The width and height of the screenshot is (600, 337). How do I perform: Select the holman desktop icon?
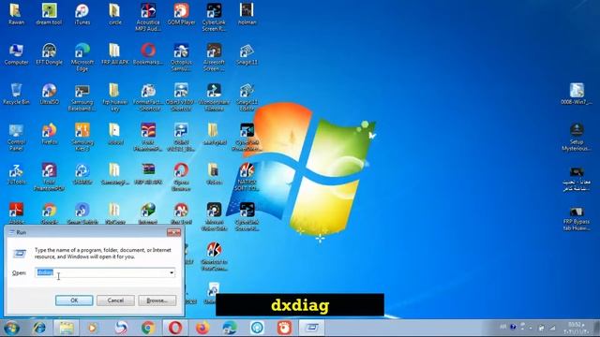point(247,15)
